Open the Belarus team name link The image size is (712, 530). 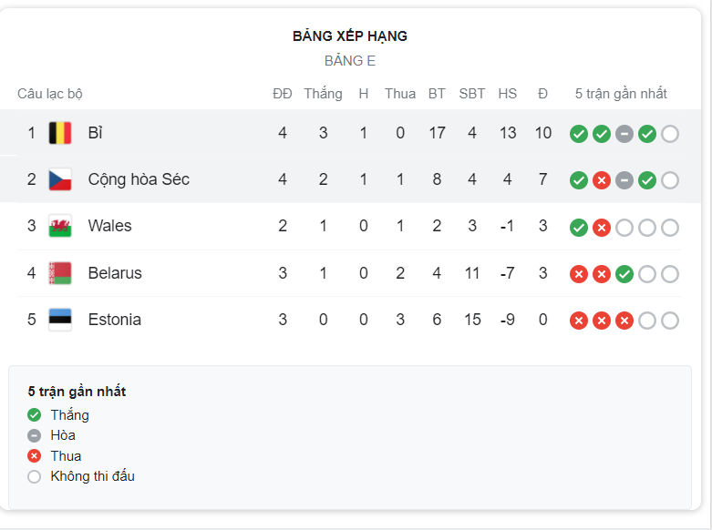[115, 273]
